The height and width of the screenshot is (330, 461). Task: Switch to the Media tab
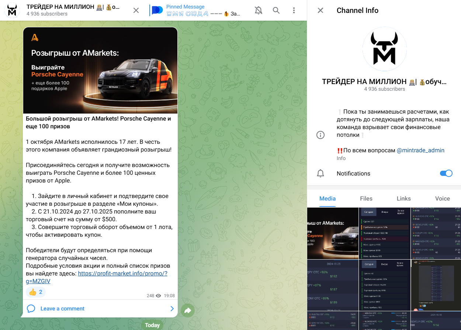coord(327,198)
